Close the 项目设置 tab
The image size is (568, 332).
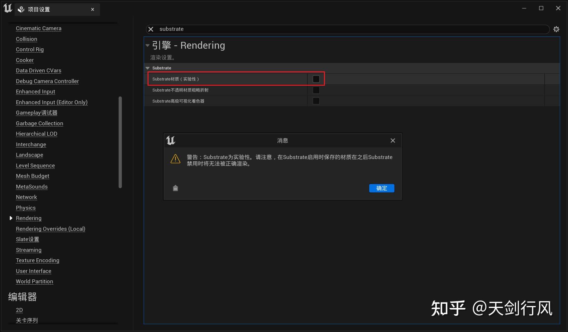(x=92, y=9)
